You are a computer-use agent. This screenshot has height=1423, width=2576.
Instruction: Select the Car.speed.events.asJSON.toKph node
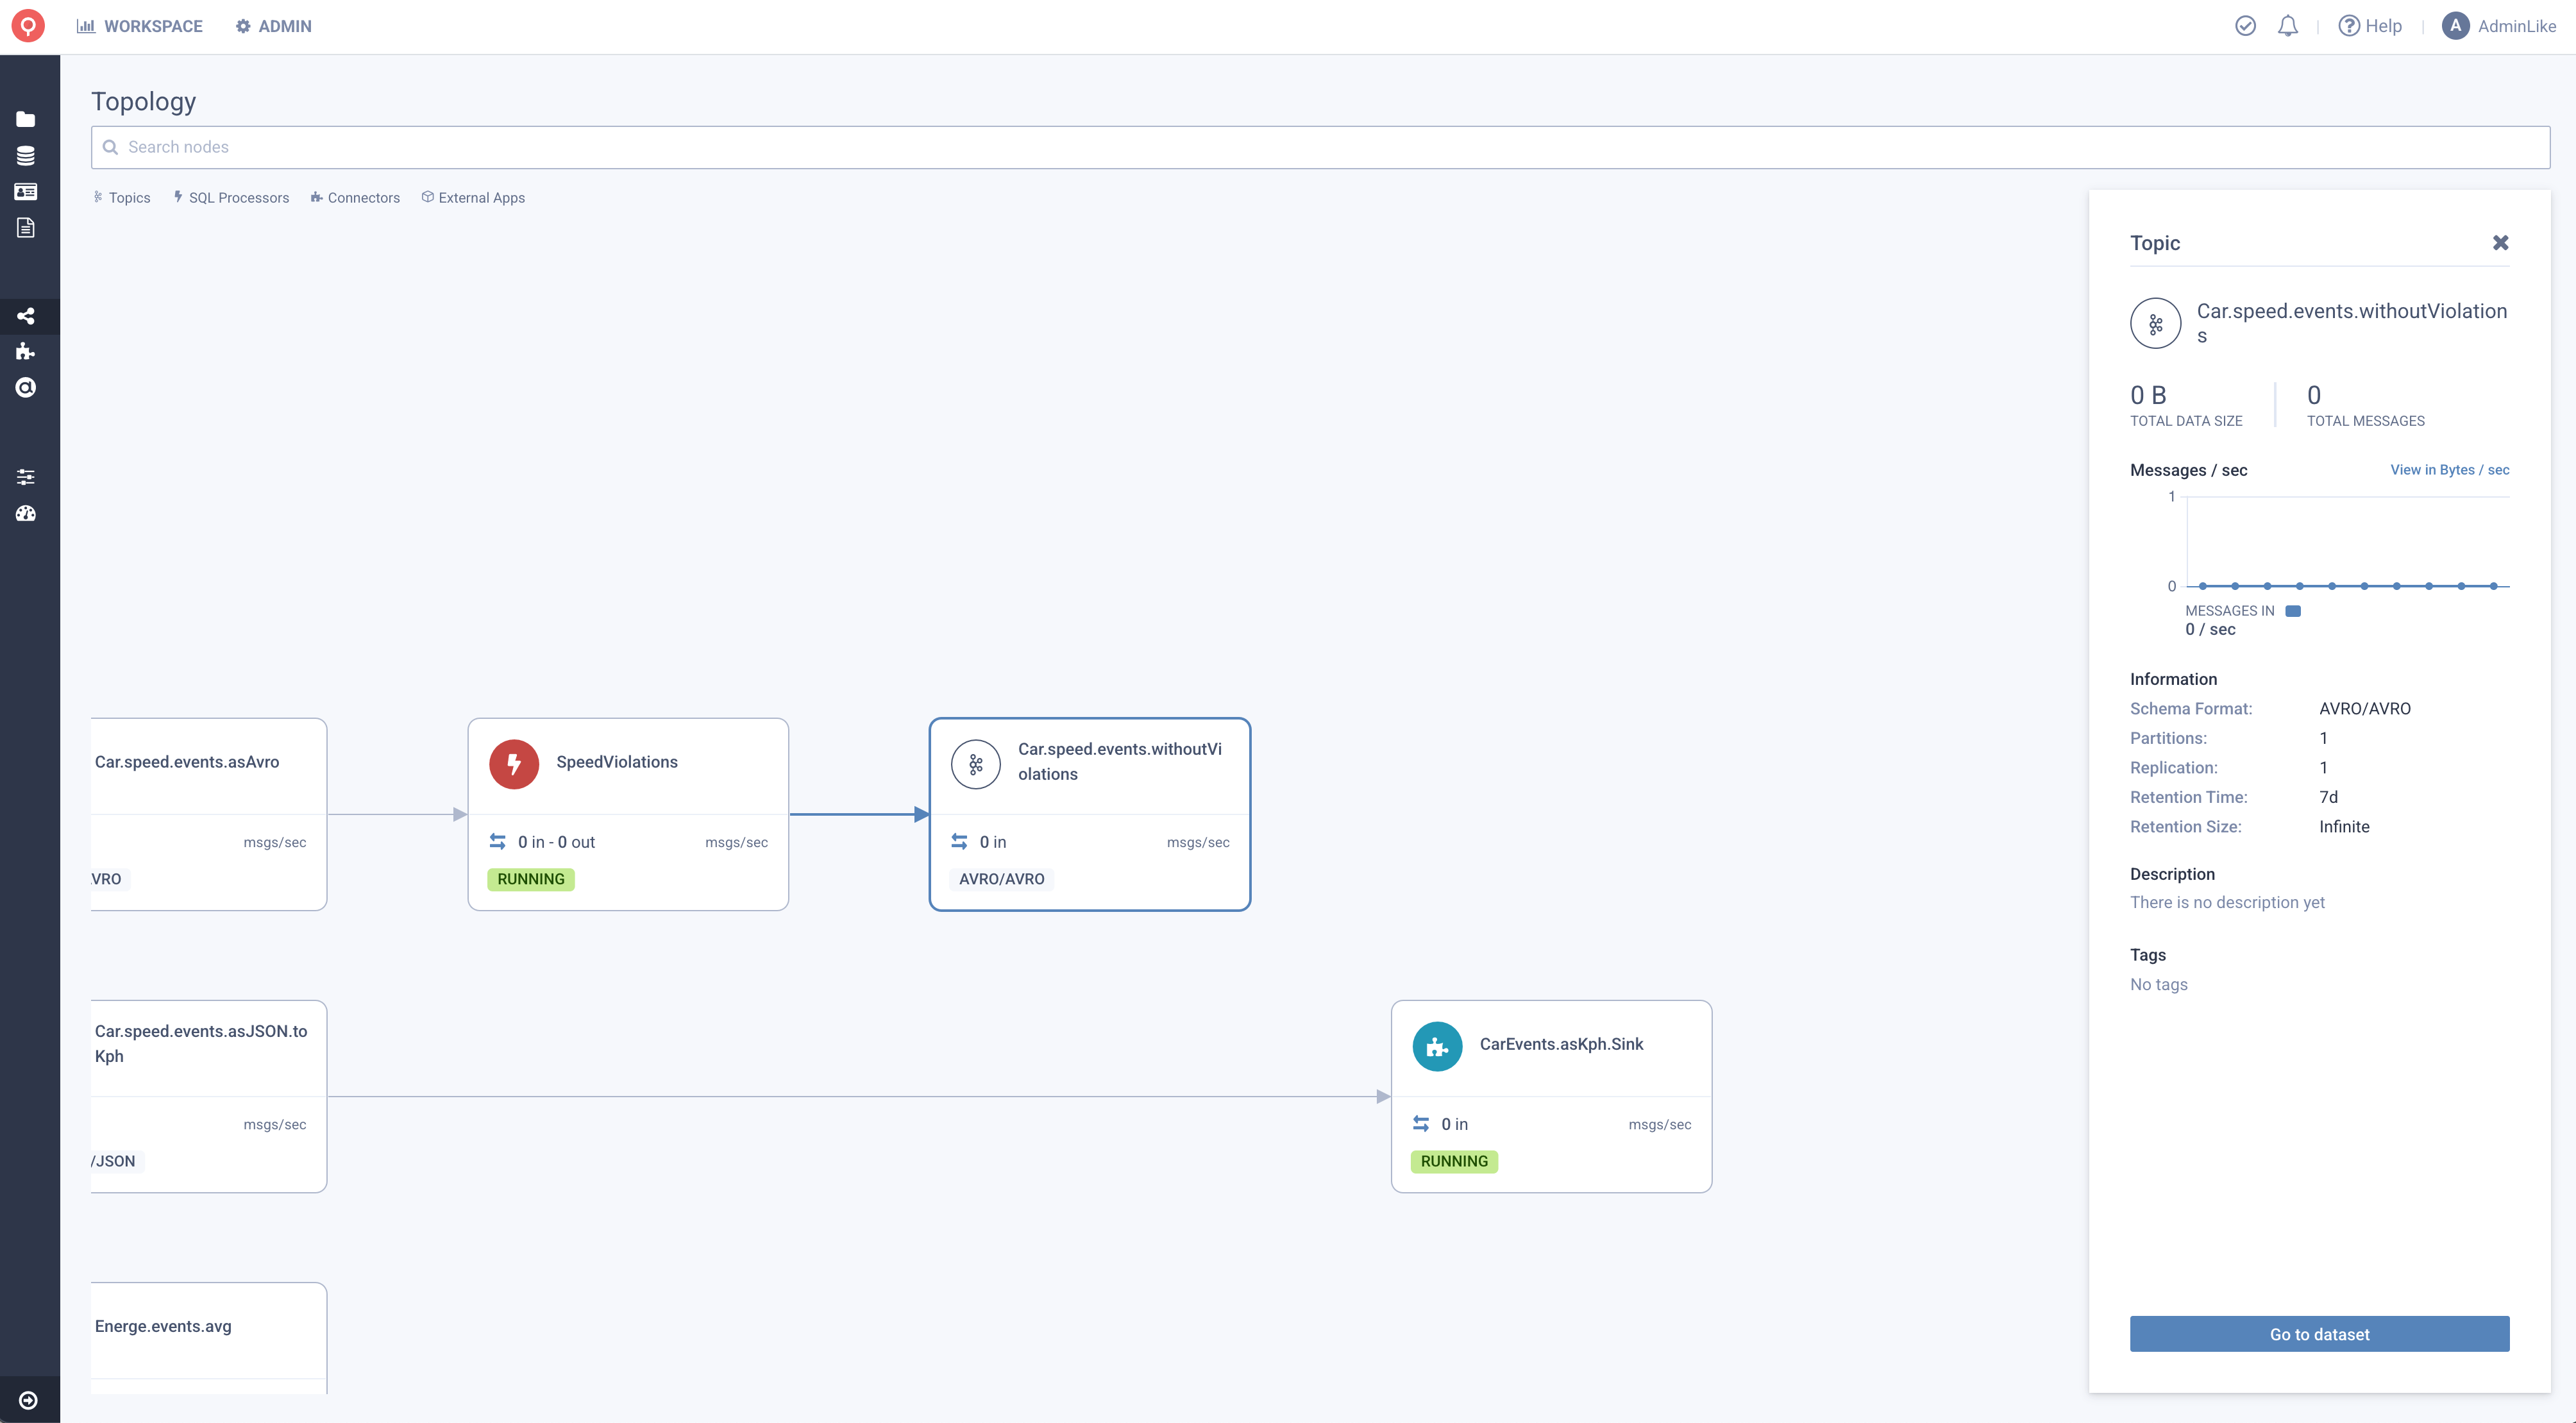(208, 1096)
